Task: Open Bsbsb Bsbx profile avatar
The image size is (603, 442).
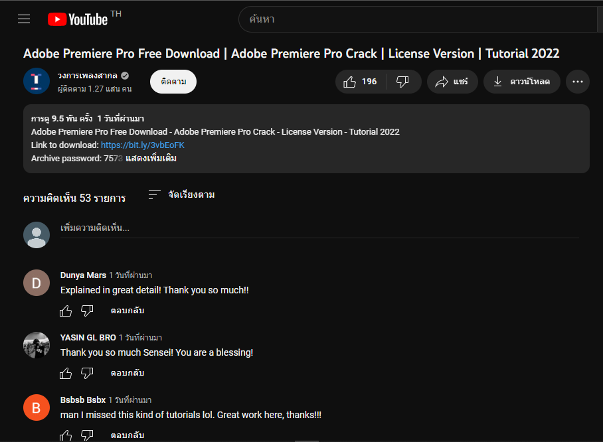Action: coord(37,407)
